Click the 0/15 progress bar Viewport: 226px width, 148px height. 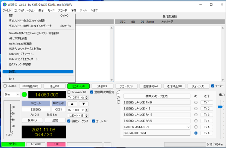(185, 144)
